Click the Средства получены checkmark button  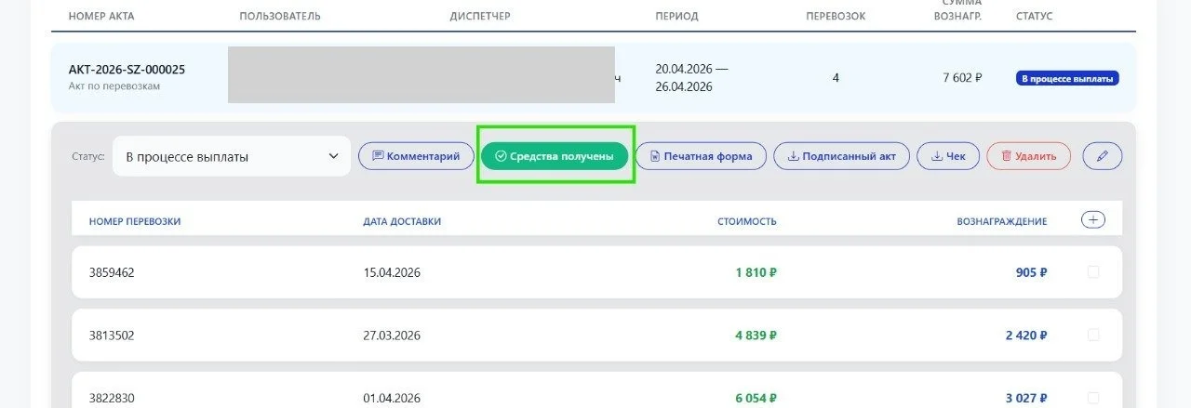tap(555, 156)
